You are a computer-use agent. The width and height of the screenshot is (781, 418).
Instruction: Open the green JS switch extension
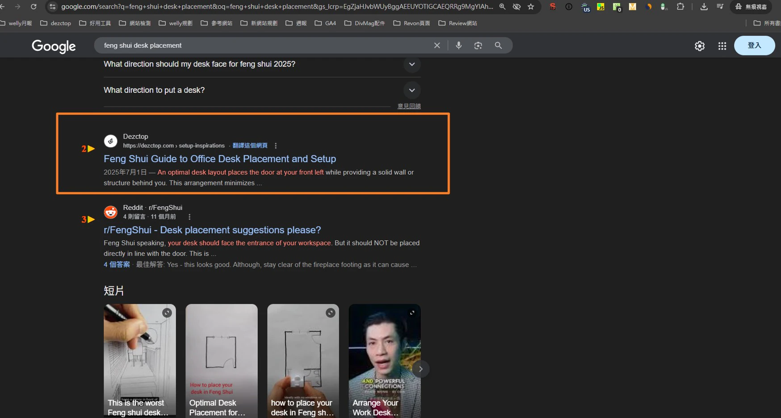(664, 7)
